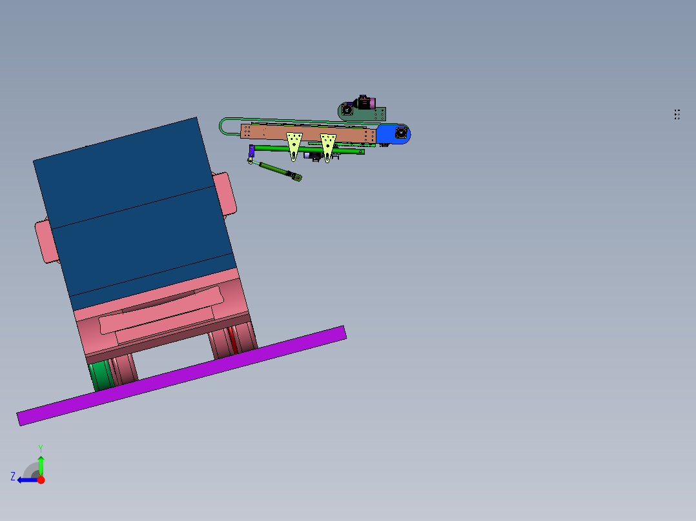Screen dimensions: 696x521
Task: Click the small dotted marker near the right edge
Action: click(677, 114)
